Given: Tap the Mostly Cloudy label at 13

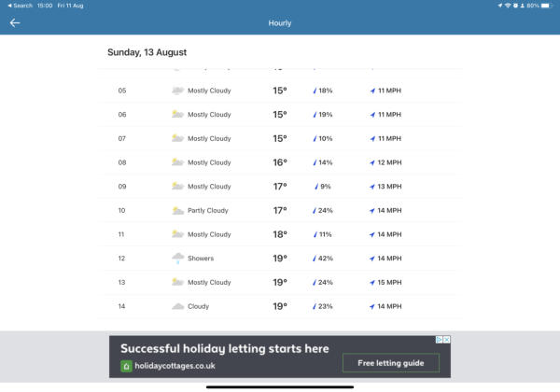Looking at the screenshot, I should 209,282.
